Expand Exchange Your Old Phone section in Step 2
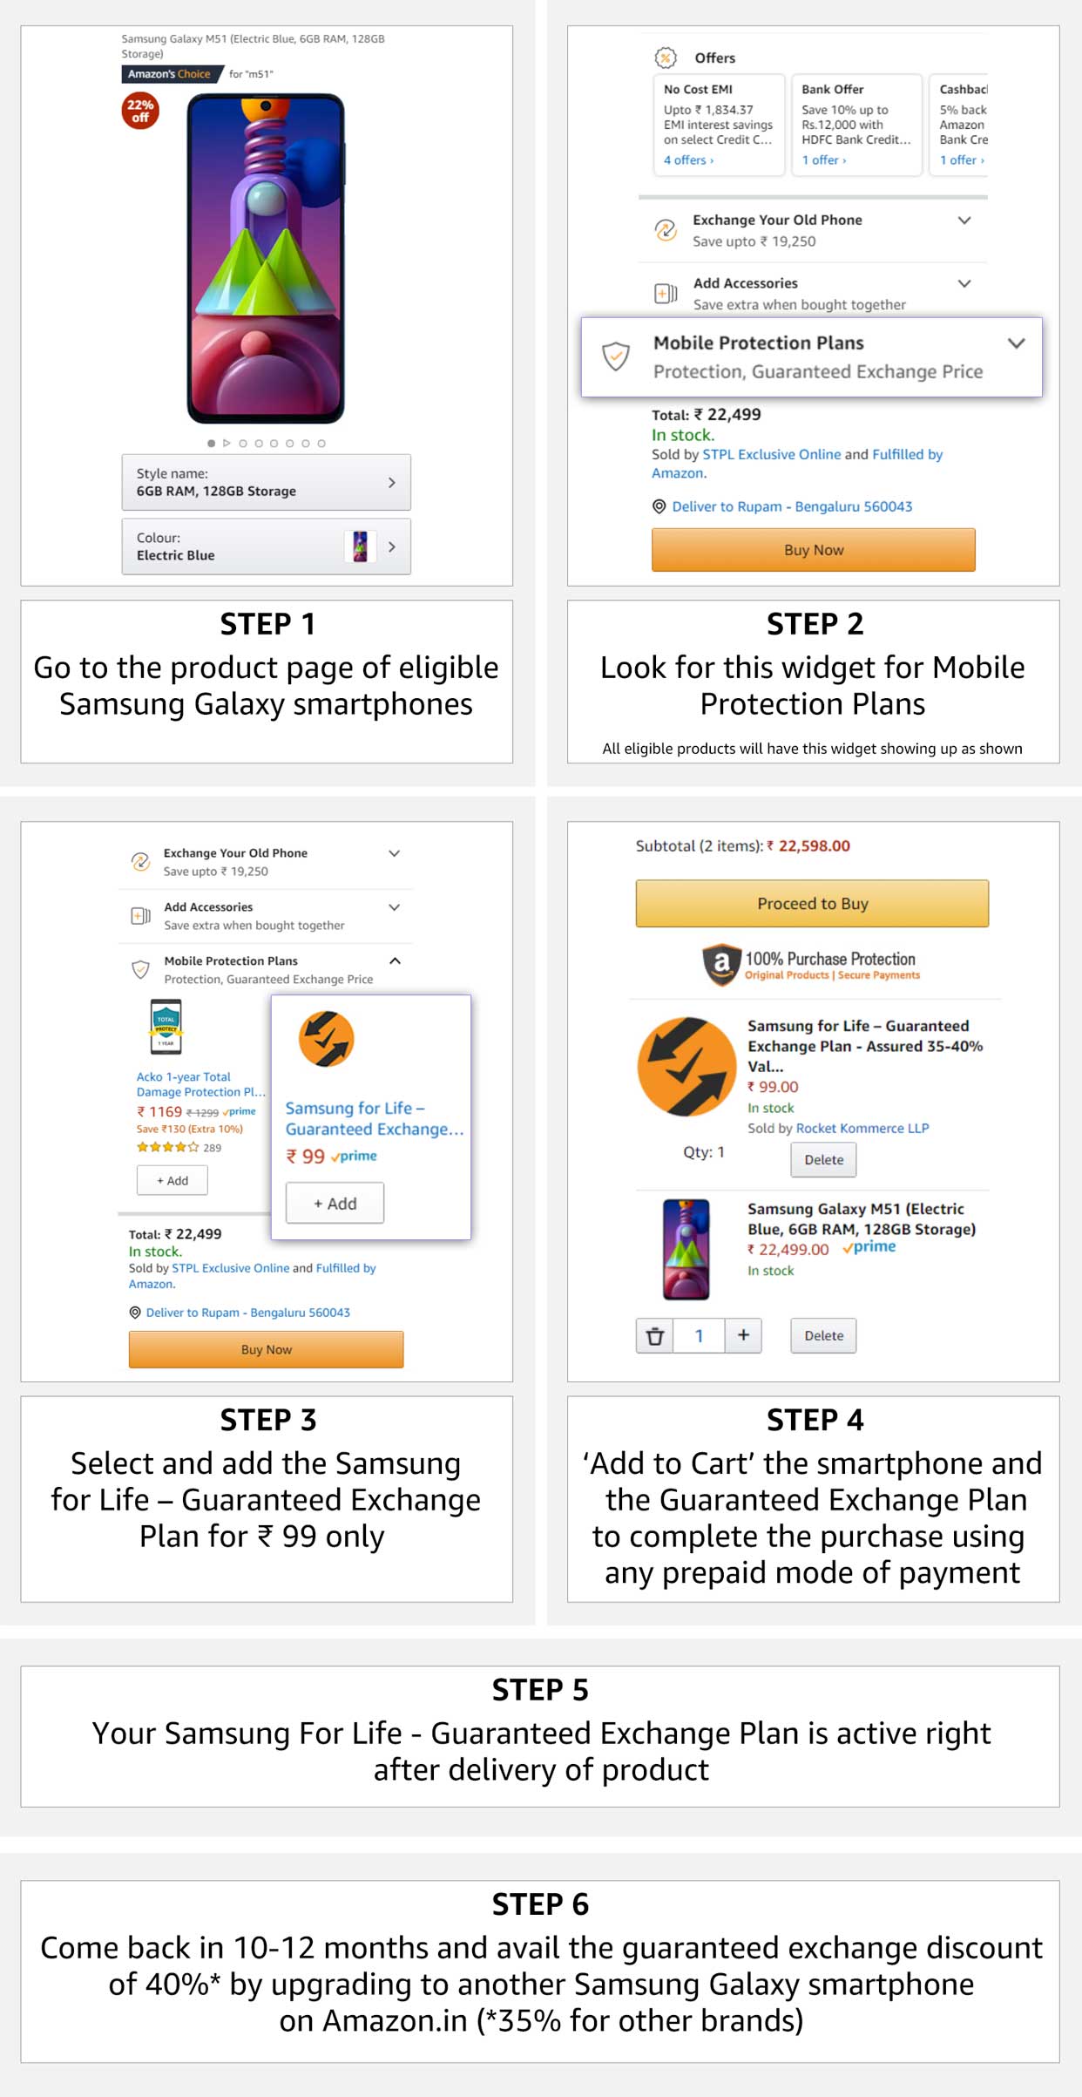The height and width of the screenshot is (2097, 1082). pyautogui.click(x=964, y=221)
